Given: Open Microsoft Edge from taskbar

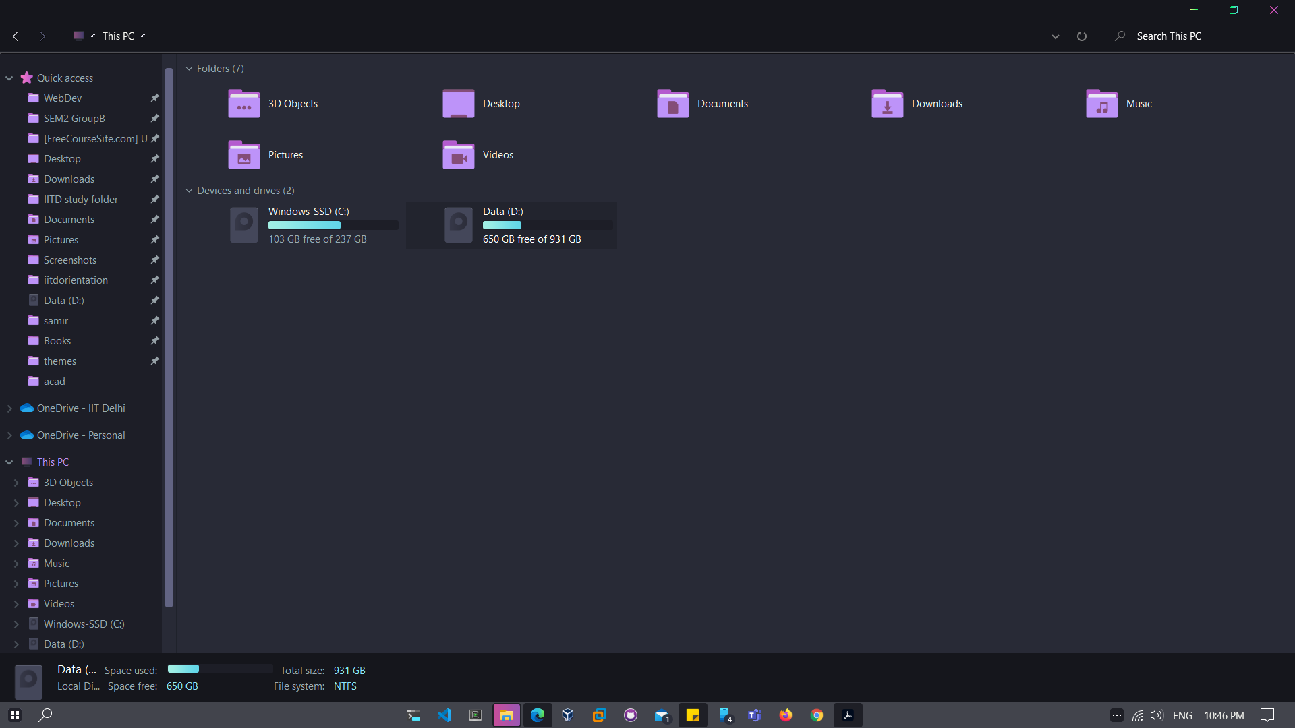Looking at the screenshot, I should click(538, 715).
